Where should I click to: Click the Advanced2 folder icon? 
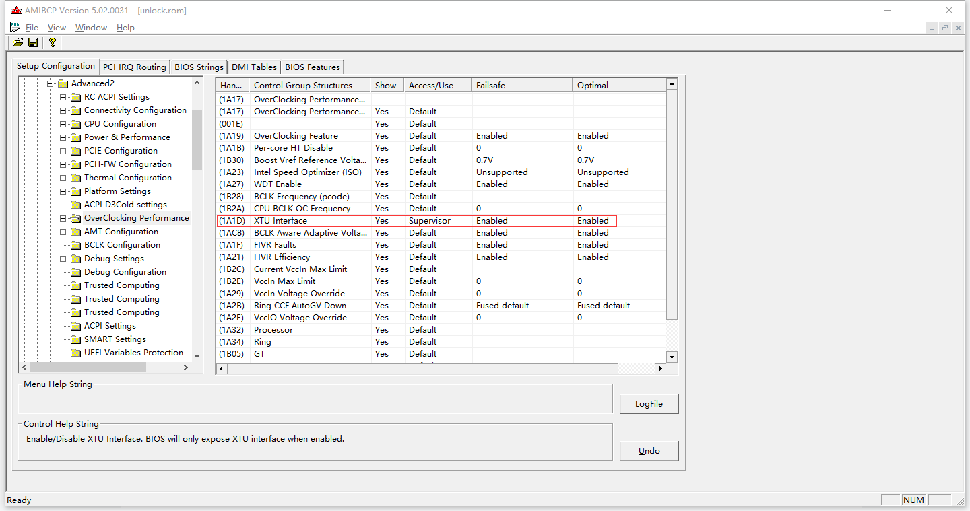63,83
